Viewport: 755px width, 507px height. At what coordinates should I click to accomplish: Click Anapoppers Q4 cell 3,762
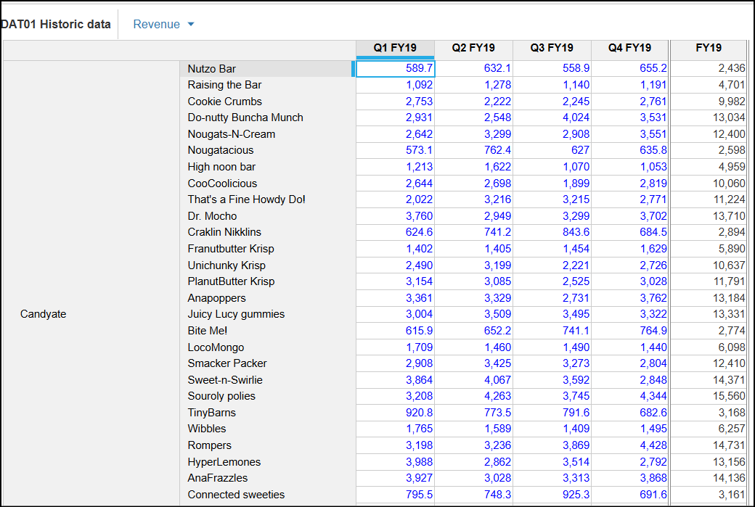click(x=630, y=298)
